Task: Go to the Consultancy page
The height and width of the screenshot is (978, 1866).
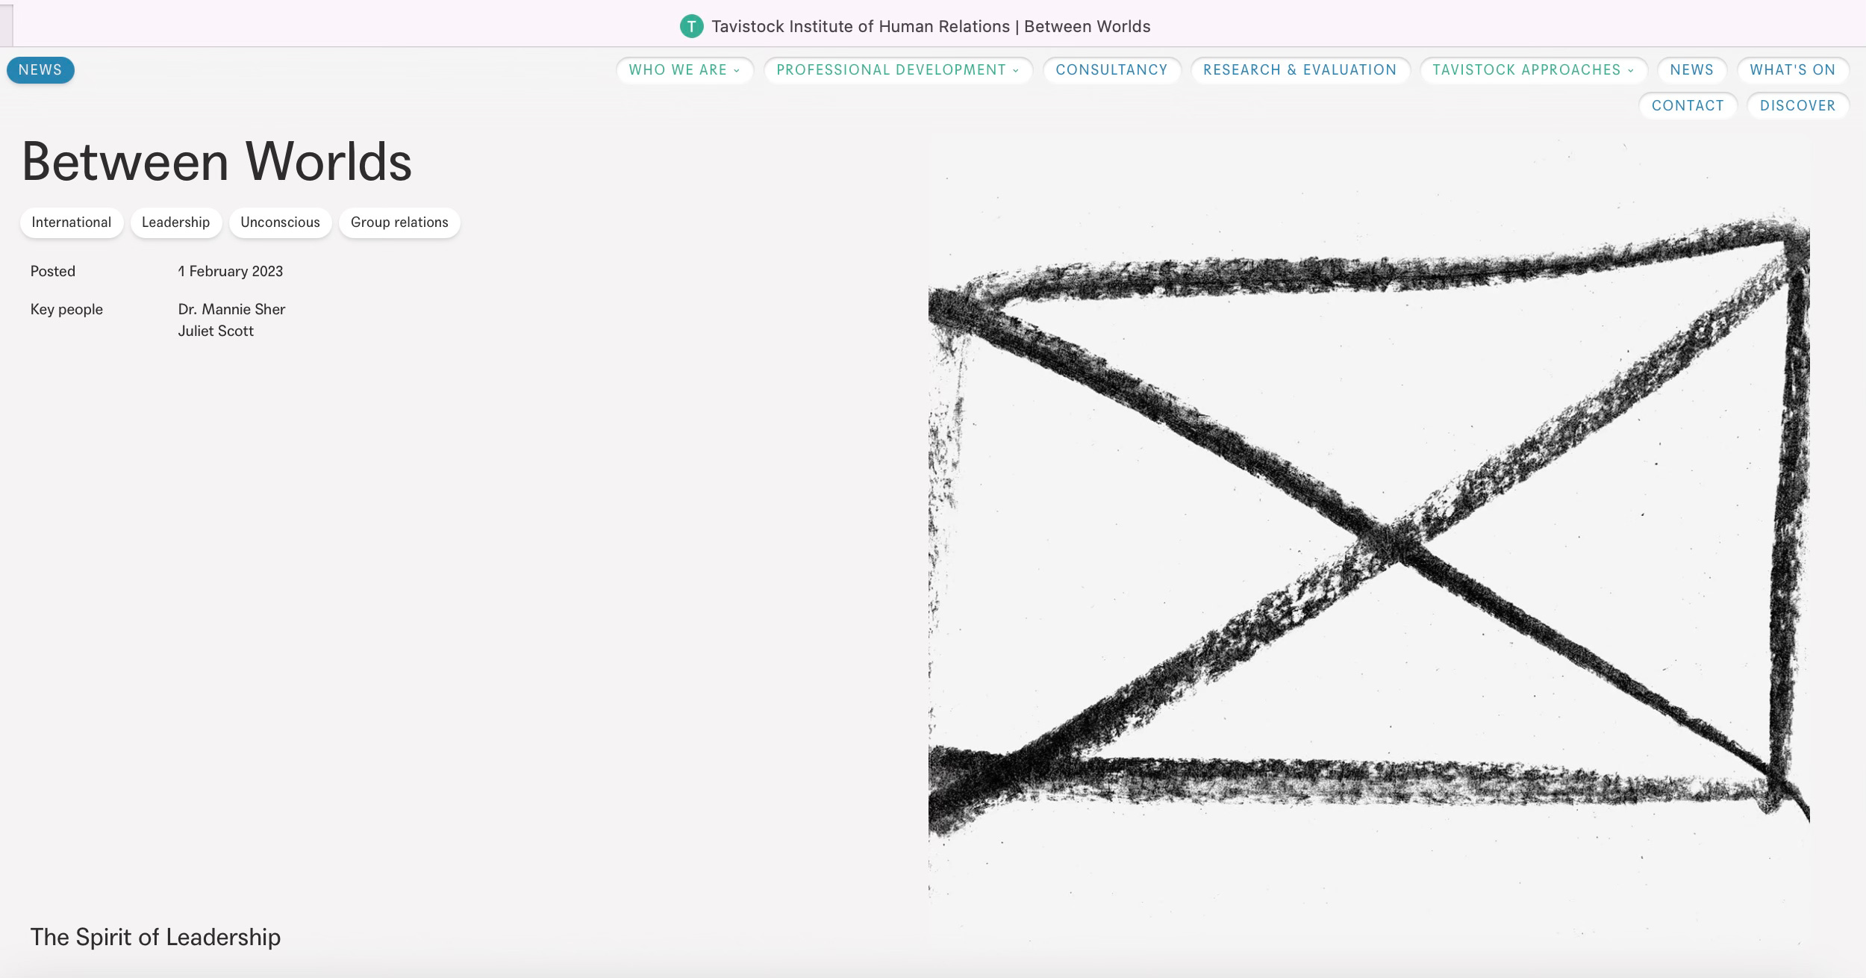Action: (1111, 70)
